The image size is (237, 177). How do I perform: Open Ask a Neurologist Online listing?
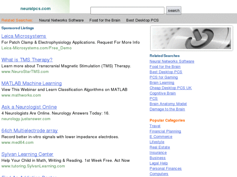29,107
